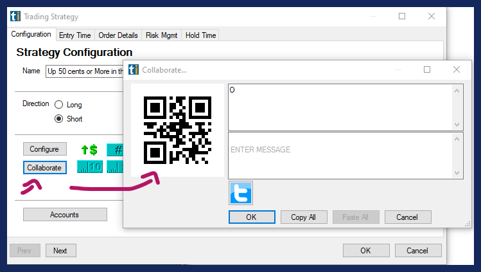Select the Long direction radio button
This screenshot has width=481, height=272.
click(x=59, y=105)
